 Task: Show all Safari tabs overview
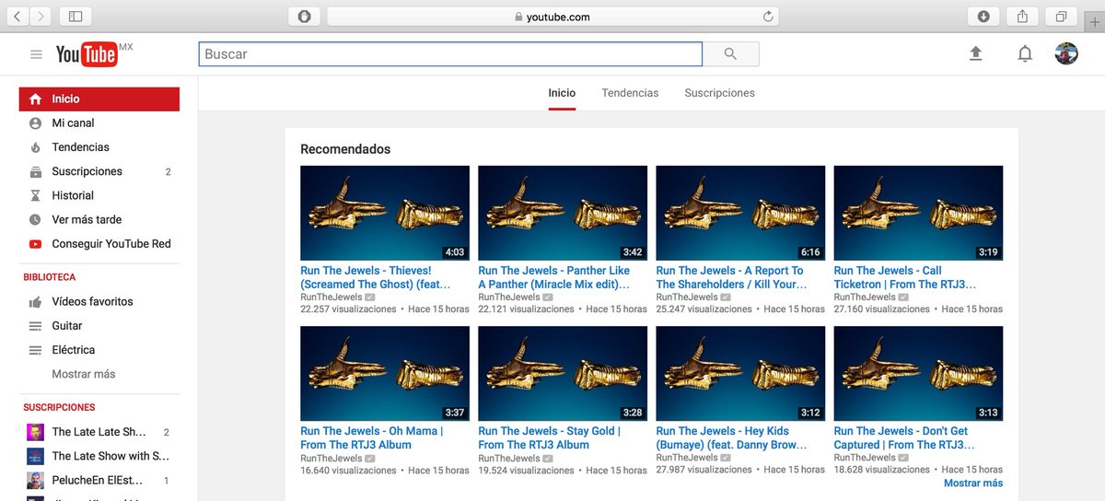(1061, 16)
